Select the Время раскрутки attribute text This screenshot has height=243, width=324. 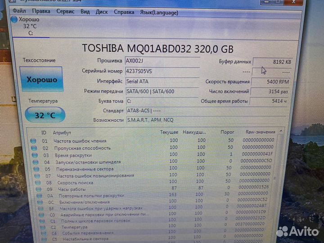click(73, 155)
